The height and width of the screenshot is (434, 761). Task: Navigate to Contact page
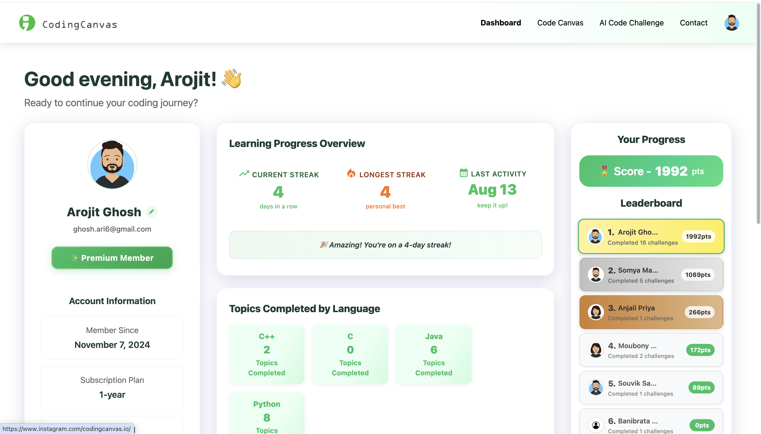[693, 23]
